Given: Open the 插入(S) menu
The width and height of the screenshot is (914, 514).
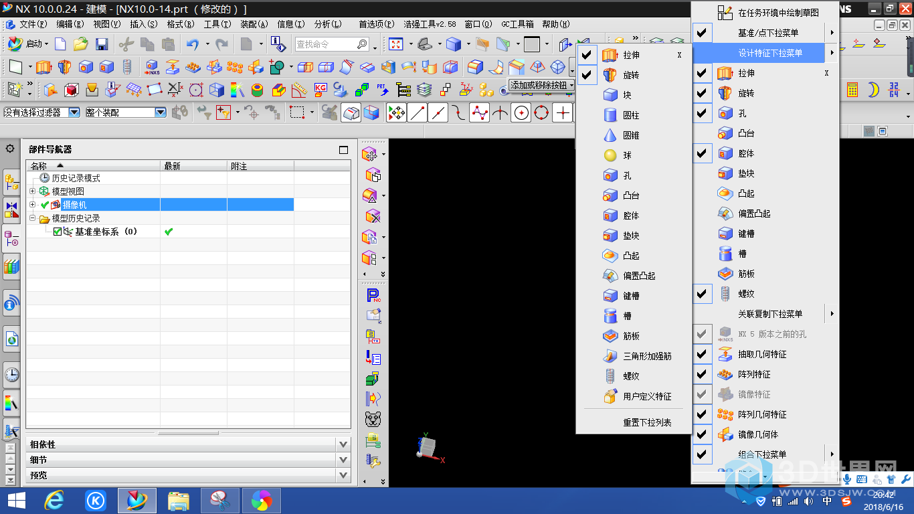Looking at the screenshot, I should (x=143, y=24).
